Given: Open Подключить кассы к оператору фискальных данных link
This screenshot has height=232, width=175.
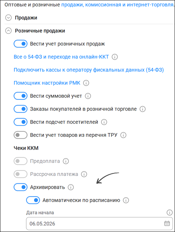Looking at the screenshot, I should tap(89, 70).
